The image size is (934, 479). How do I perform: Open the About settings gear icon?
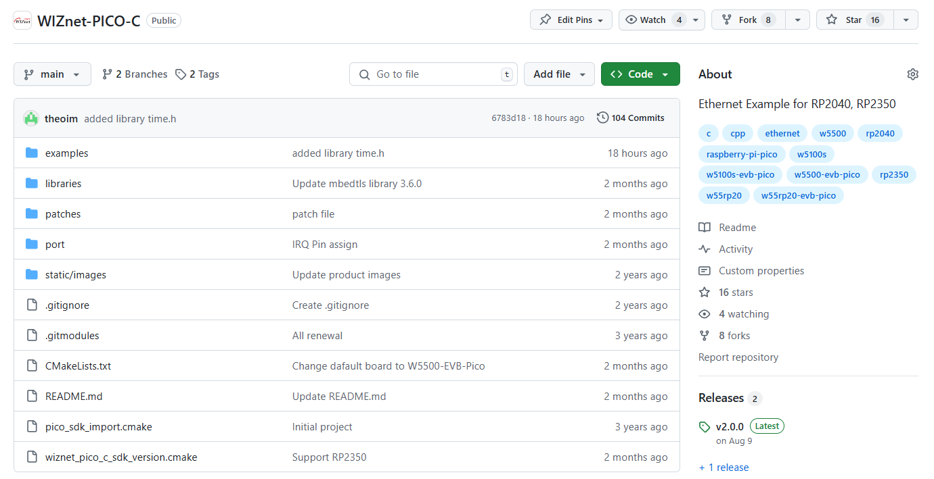click(912, 74)
